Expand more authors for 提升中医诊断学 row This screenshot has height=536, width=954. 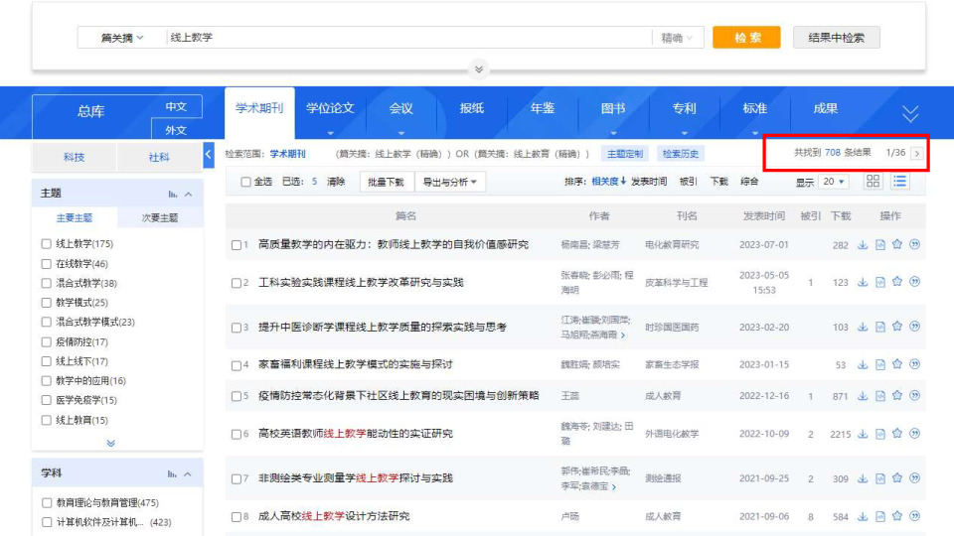[x=623, y=335]
